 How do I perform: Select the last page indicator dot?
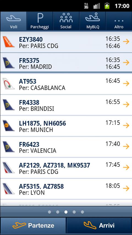click(x=82, y=212)
